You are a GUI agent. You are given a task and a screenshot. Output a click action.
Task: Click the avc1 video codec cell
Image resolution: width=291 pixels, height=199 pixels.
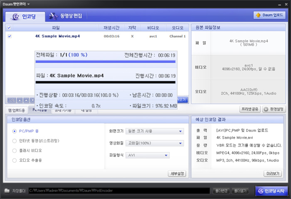point(153,36)
